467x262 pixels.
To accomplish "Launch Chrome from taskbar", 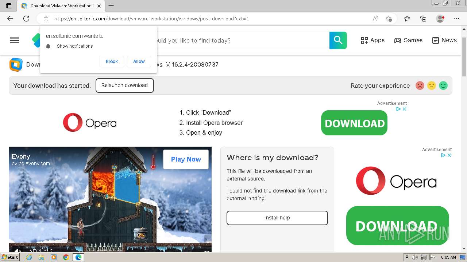I will tap(66, 257).
